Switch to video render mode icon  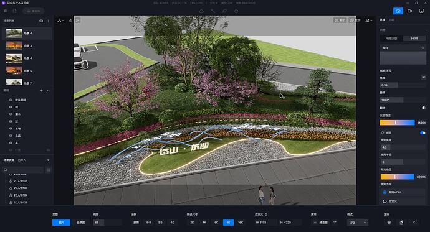pyautogui.click(x=409, y=11)
